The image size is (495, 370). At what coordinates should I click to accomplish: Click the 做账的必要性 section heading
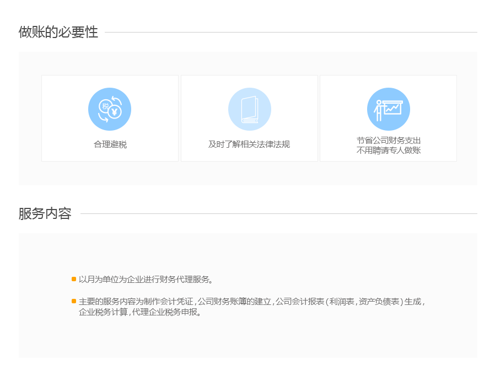coord(58,33)
